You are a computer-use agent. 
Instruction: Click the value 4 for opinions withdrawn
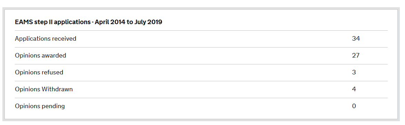[x=354, y=89]
